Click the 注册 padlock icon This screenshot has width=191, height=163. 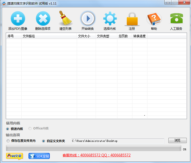coord(132,19)
